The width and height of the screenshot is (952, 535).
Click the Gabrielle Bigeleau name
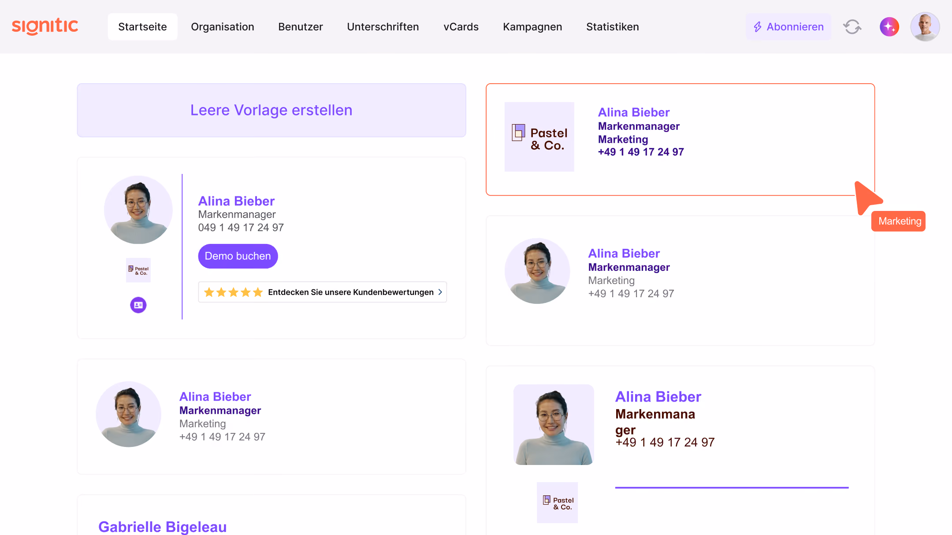click(x=163, y=527)
